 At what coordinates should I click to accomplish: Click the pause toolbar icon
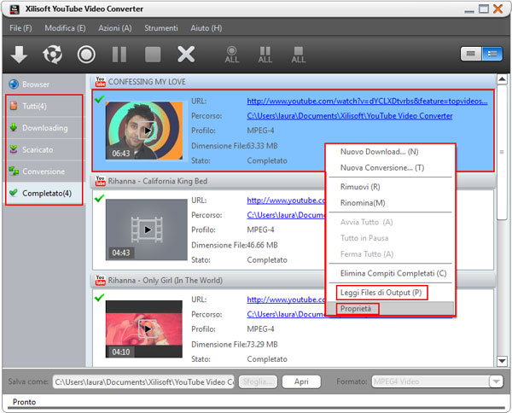(x=119, y=55)
